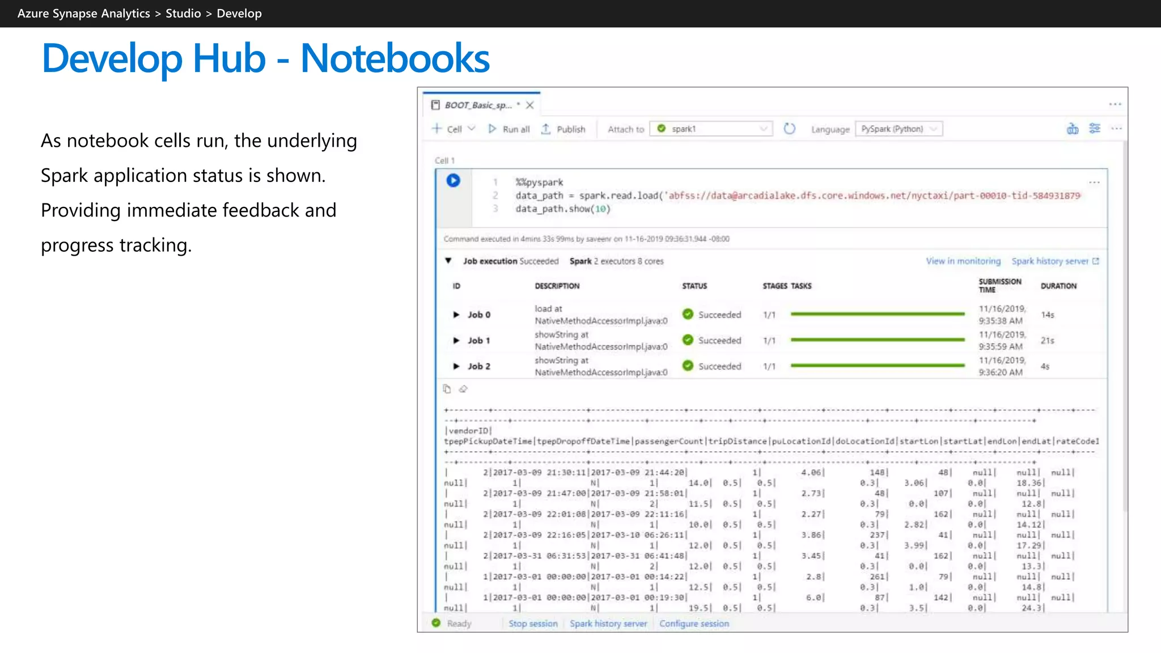1161x653 pixels.
Task: Click the notebook file icon on the tab
Action: (x=435, y=105)
